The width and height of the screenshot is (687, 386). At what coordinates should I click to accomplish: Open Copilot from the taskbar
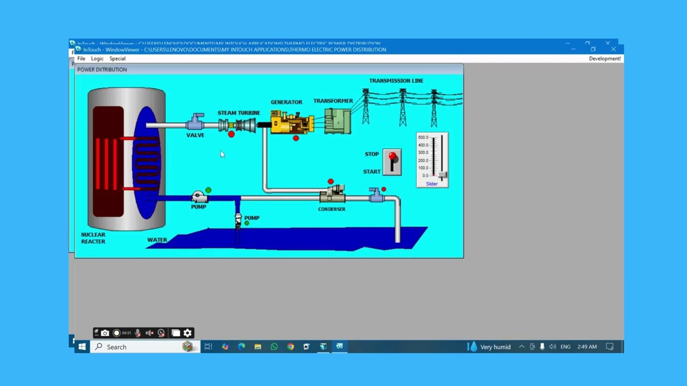[225, 347]
